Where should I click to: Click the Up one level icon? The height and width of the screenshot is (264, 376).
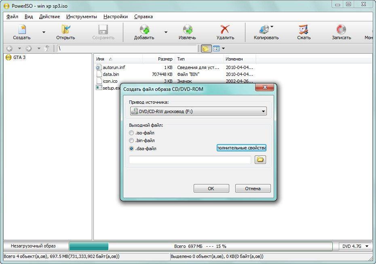coord(47,48)
